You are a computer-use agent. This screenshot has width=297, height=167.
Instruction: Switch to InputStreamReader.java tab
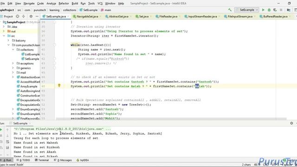tap(202, 17)
